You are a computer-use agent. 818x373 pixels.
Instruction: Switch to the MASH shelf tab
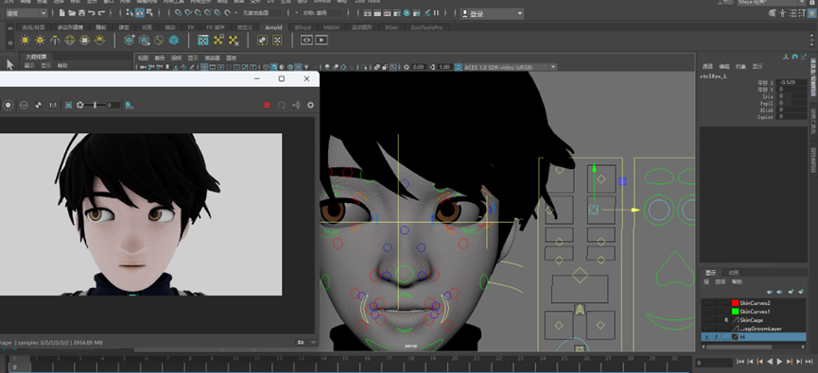pyautogui.click(x=331, y=27)
